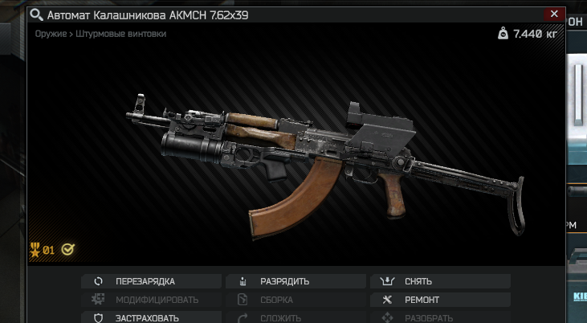
Task: Click the magnifying glass inspect icon
Action: [x=36, y=15]
